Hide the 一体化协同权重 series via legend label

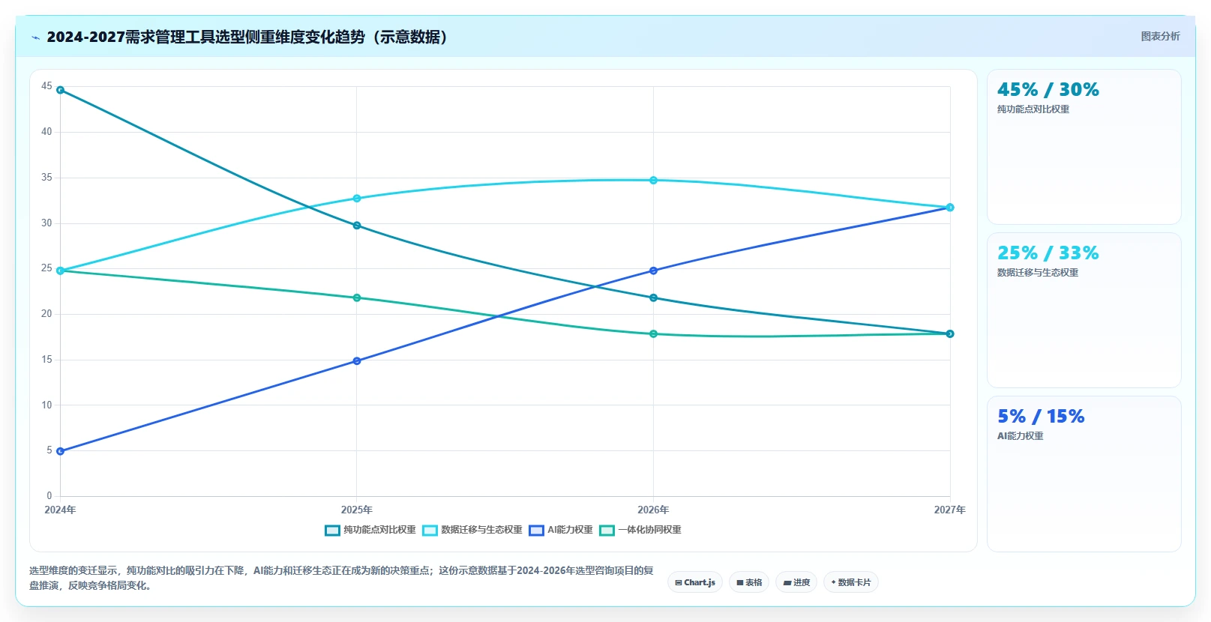point(649,530)
